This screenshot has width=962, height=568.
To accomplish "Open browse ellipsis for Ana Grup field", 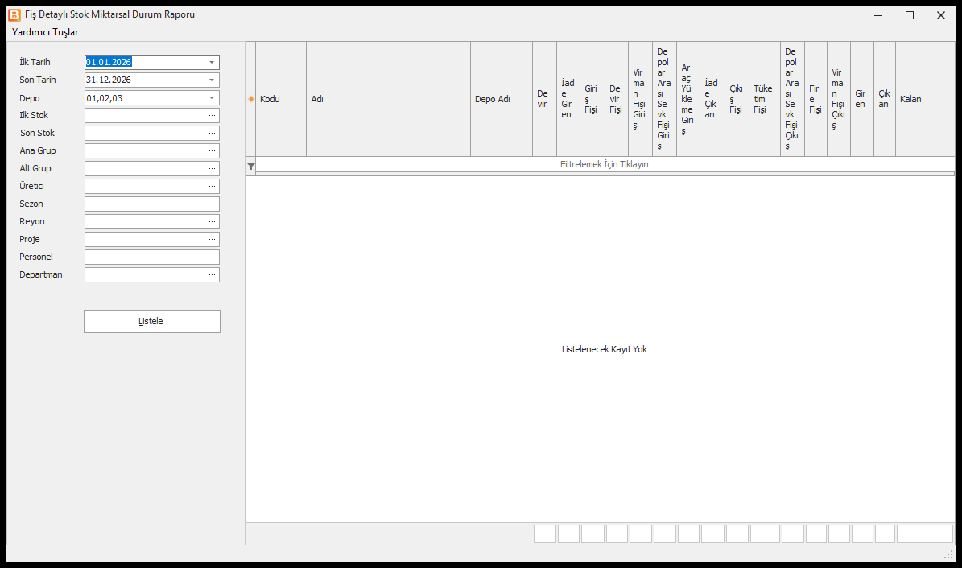I will (212, 151).
